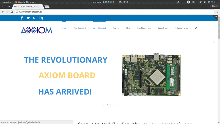Click the Chrome tray icon in top bar
Viewport: 220px width, 124px height.
(x=193, y=2)
